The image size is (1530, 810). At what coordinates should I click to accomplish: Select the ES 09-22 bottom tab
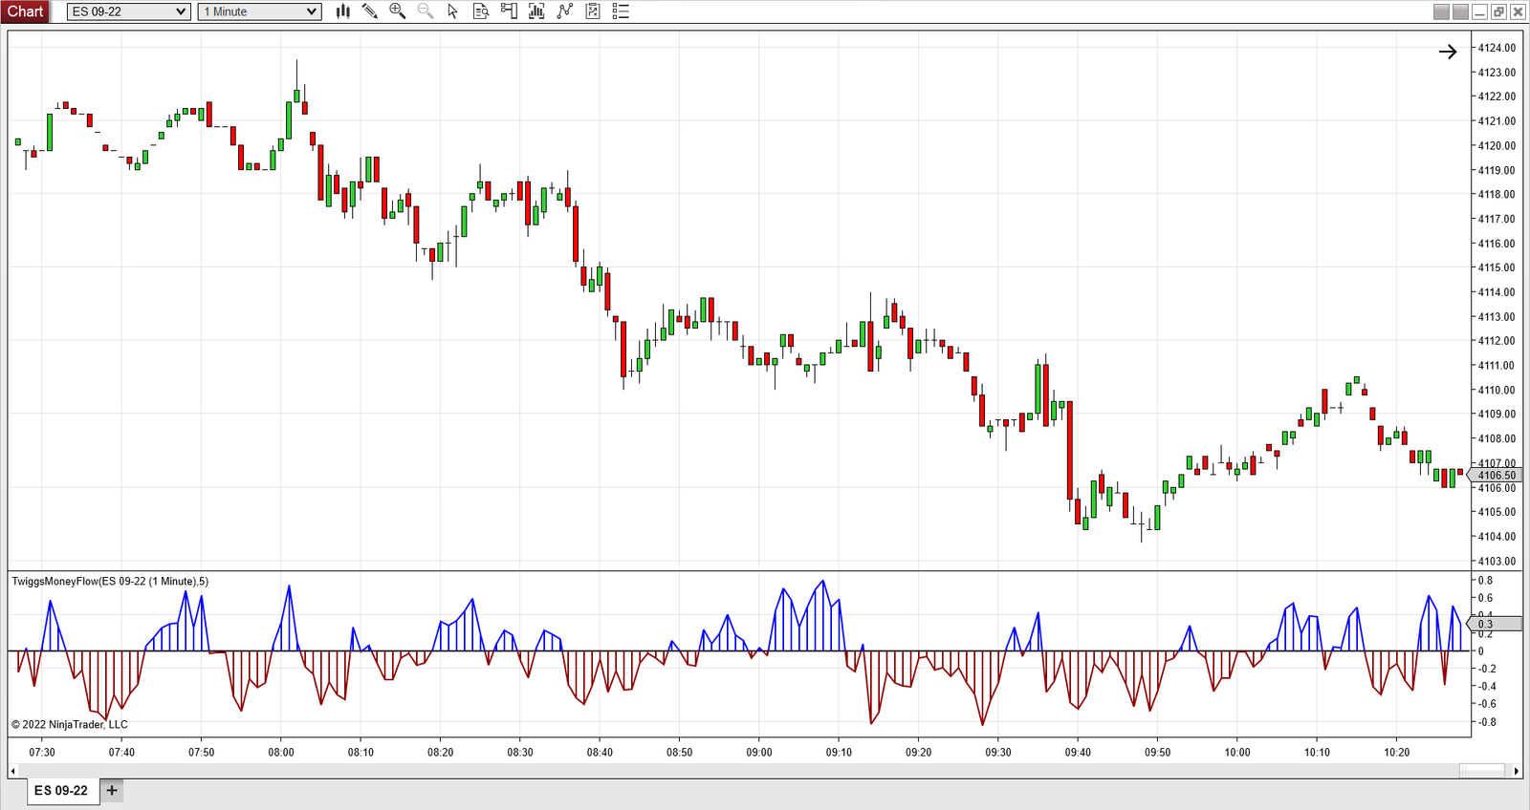click(x=61, y=790)
